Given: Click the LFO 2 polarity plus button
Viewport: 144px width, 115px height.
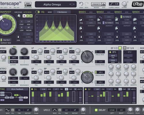Looking at the screenshot, I should click(60, 110).
